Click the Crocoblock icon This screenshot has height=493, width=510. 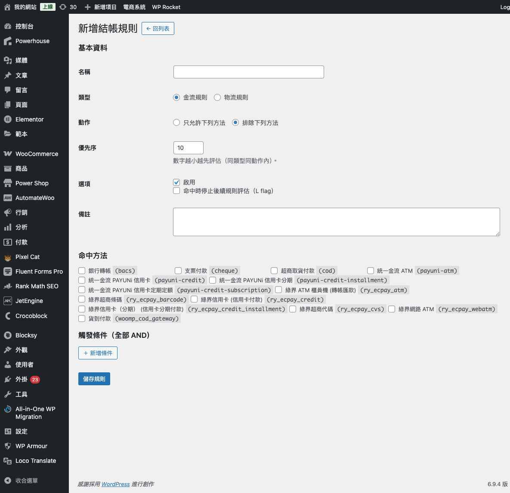click(8, 316)
